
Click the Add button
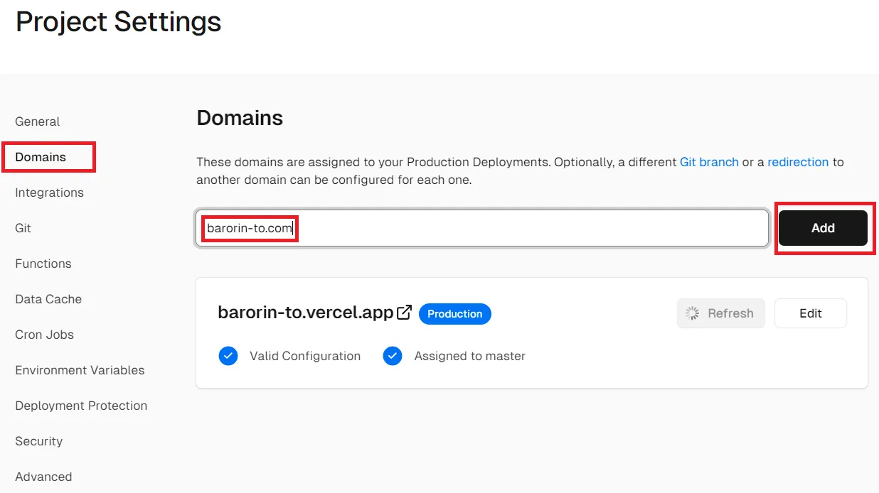823,228
